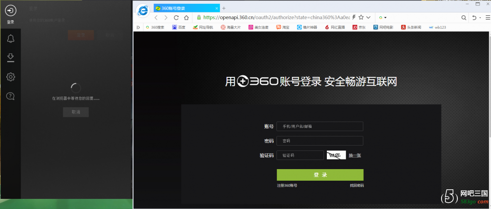Screen dimensions: 491x209
Task: Open 海量大片 bookmark
Action: coord(230,27)
